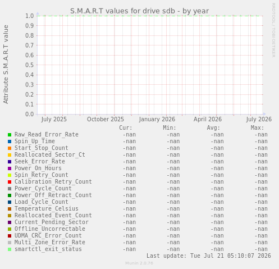279x269 pixels.
Task: Click the 0.5 y-axis tick label
Action: [x=30, y=65]
